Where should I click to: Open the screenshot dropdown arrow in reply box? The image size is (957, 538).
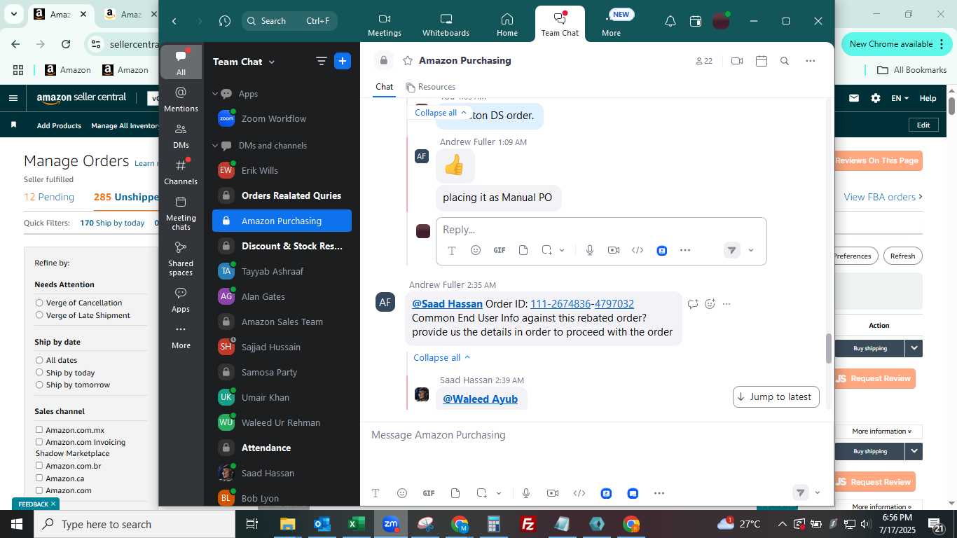pyautogui.click(x=562, y=250)
